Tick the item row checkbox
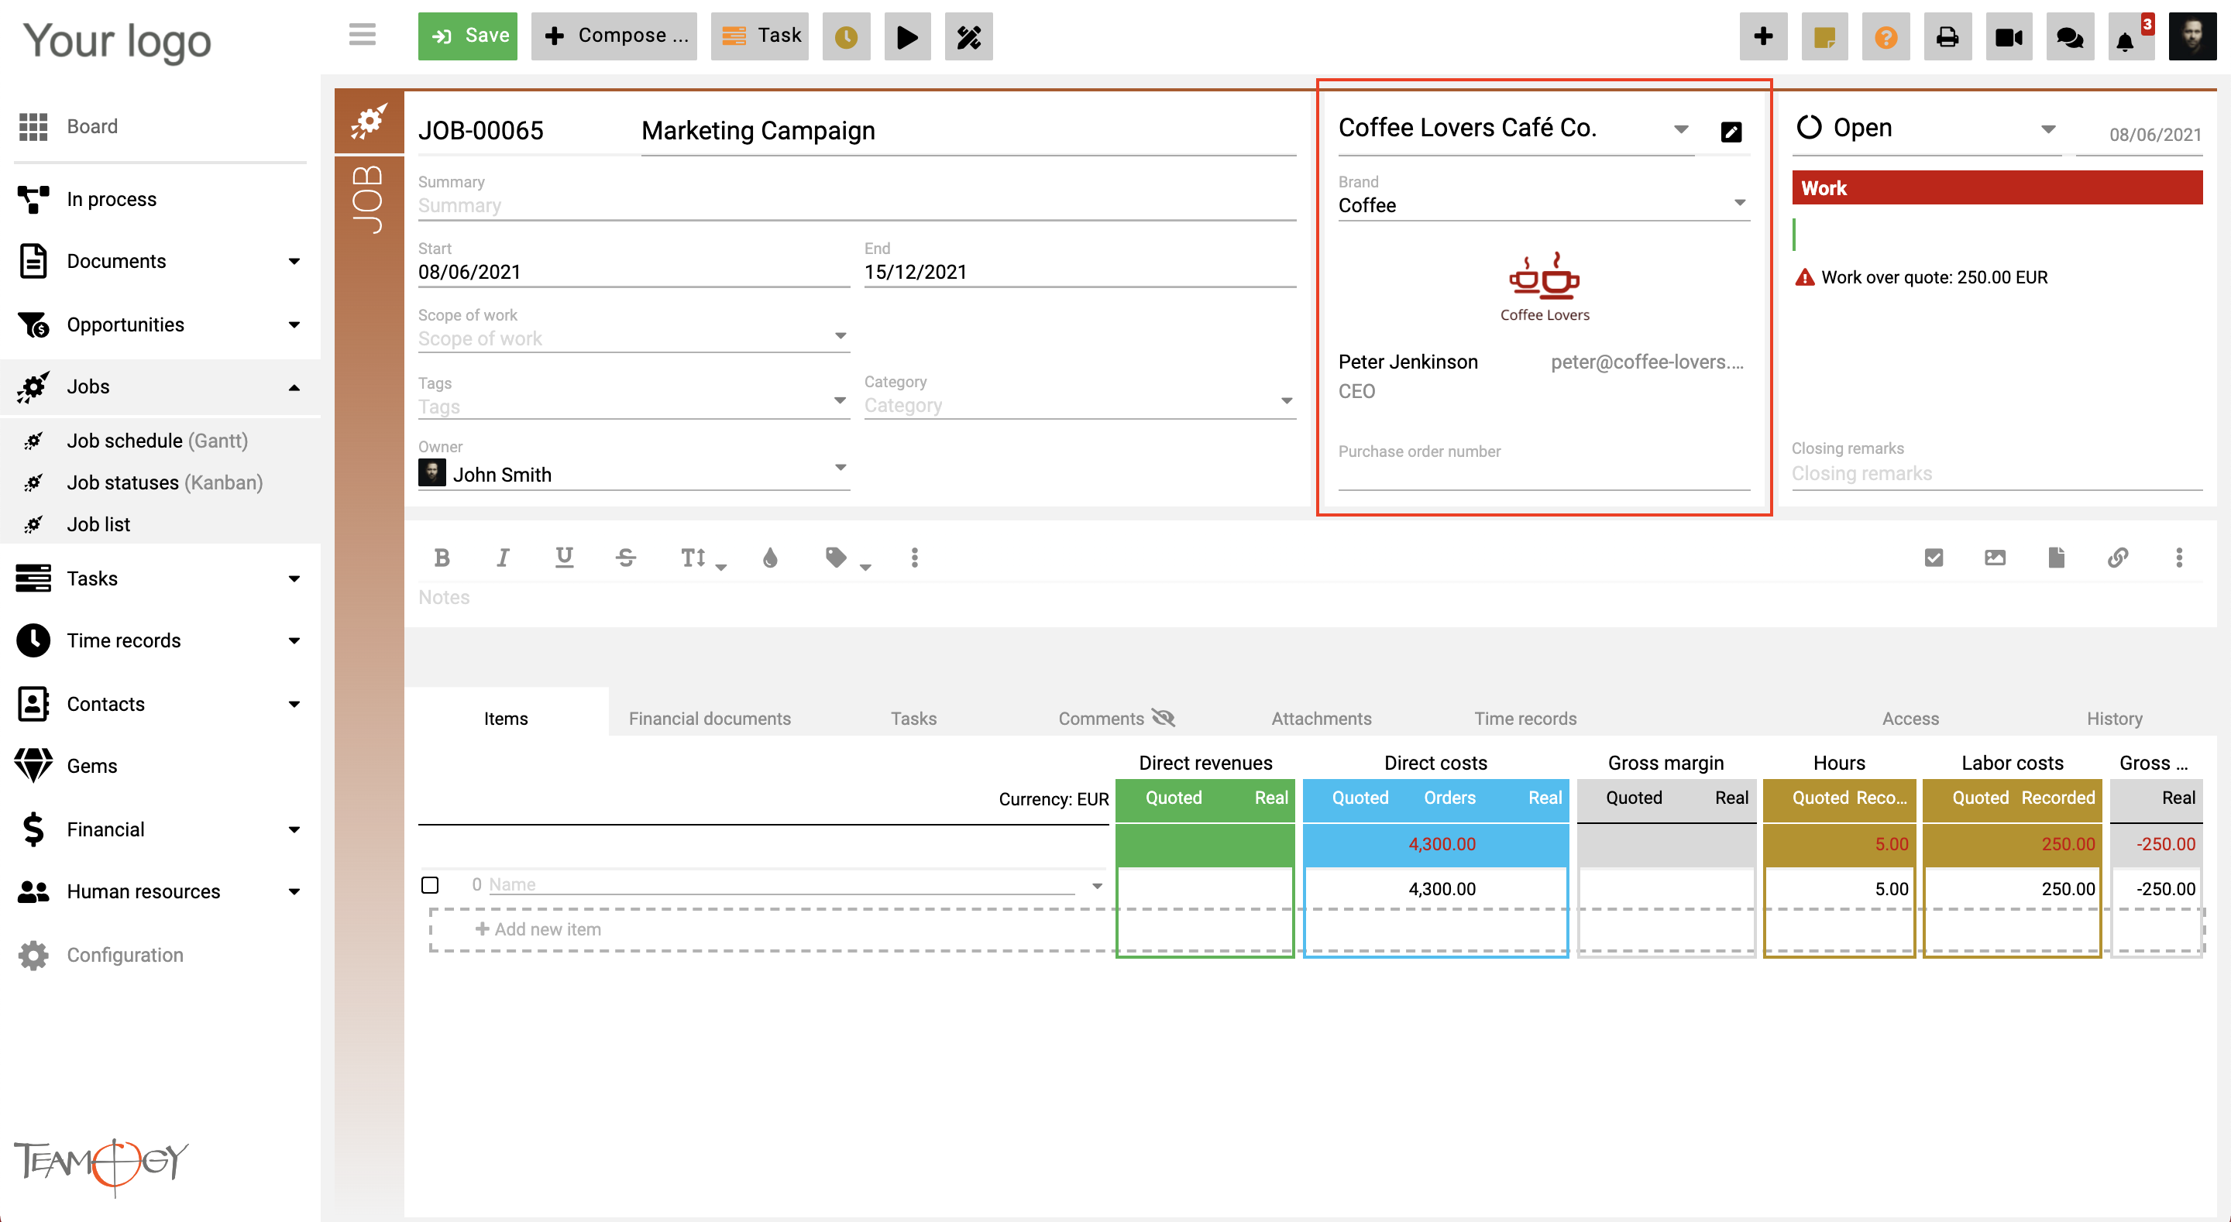2231x1222 pixels. pyautogui.click(x=430, y=885)
